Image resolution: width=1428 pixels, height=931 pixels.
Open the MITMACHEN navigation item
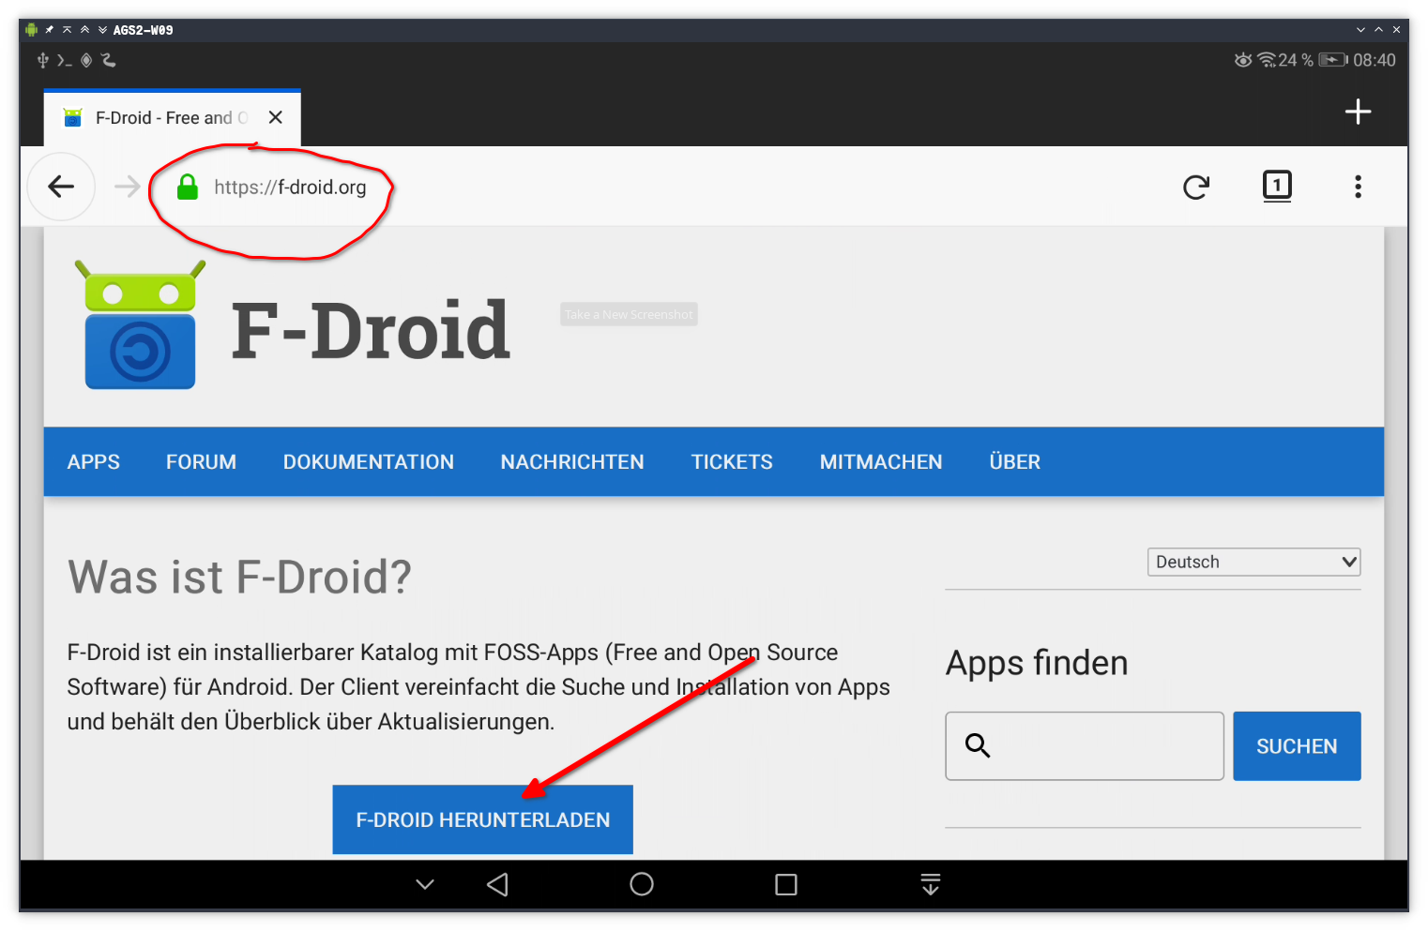(881, 462)
